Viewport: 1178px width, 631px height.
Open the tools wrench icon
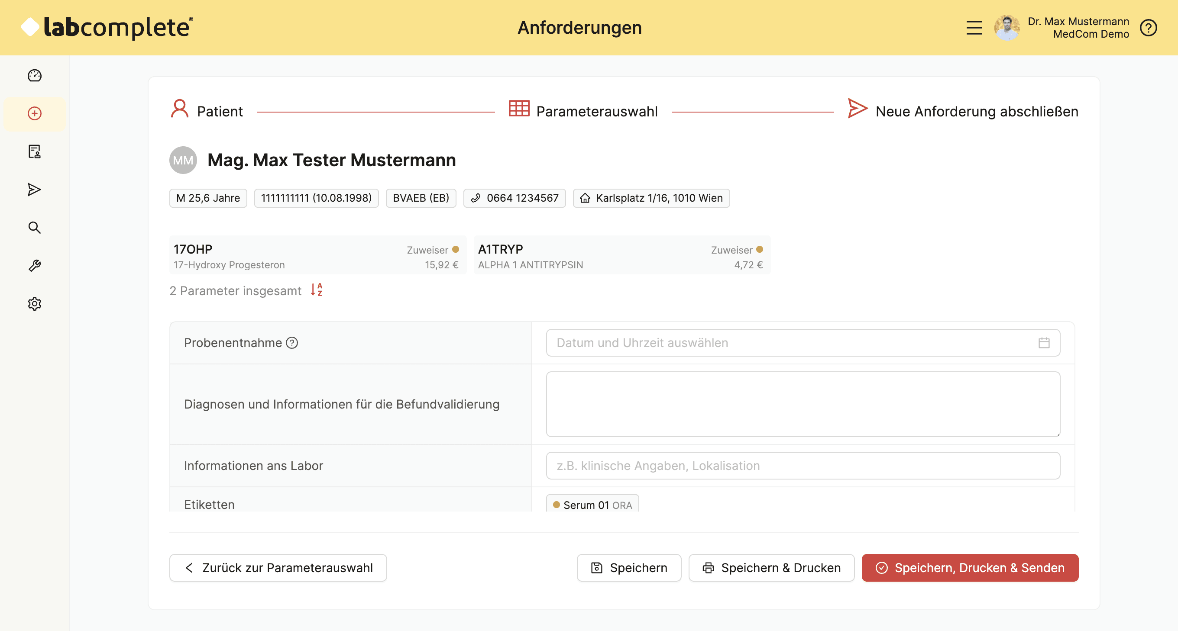tap(34, 265)
